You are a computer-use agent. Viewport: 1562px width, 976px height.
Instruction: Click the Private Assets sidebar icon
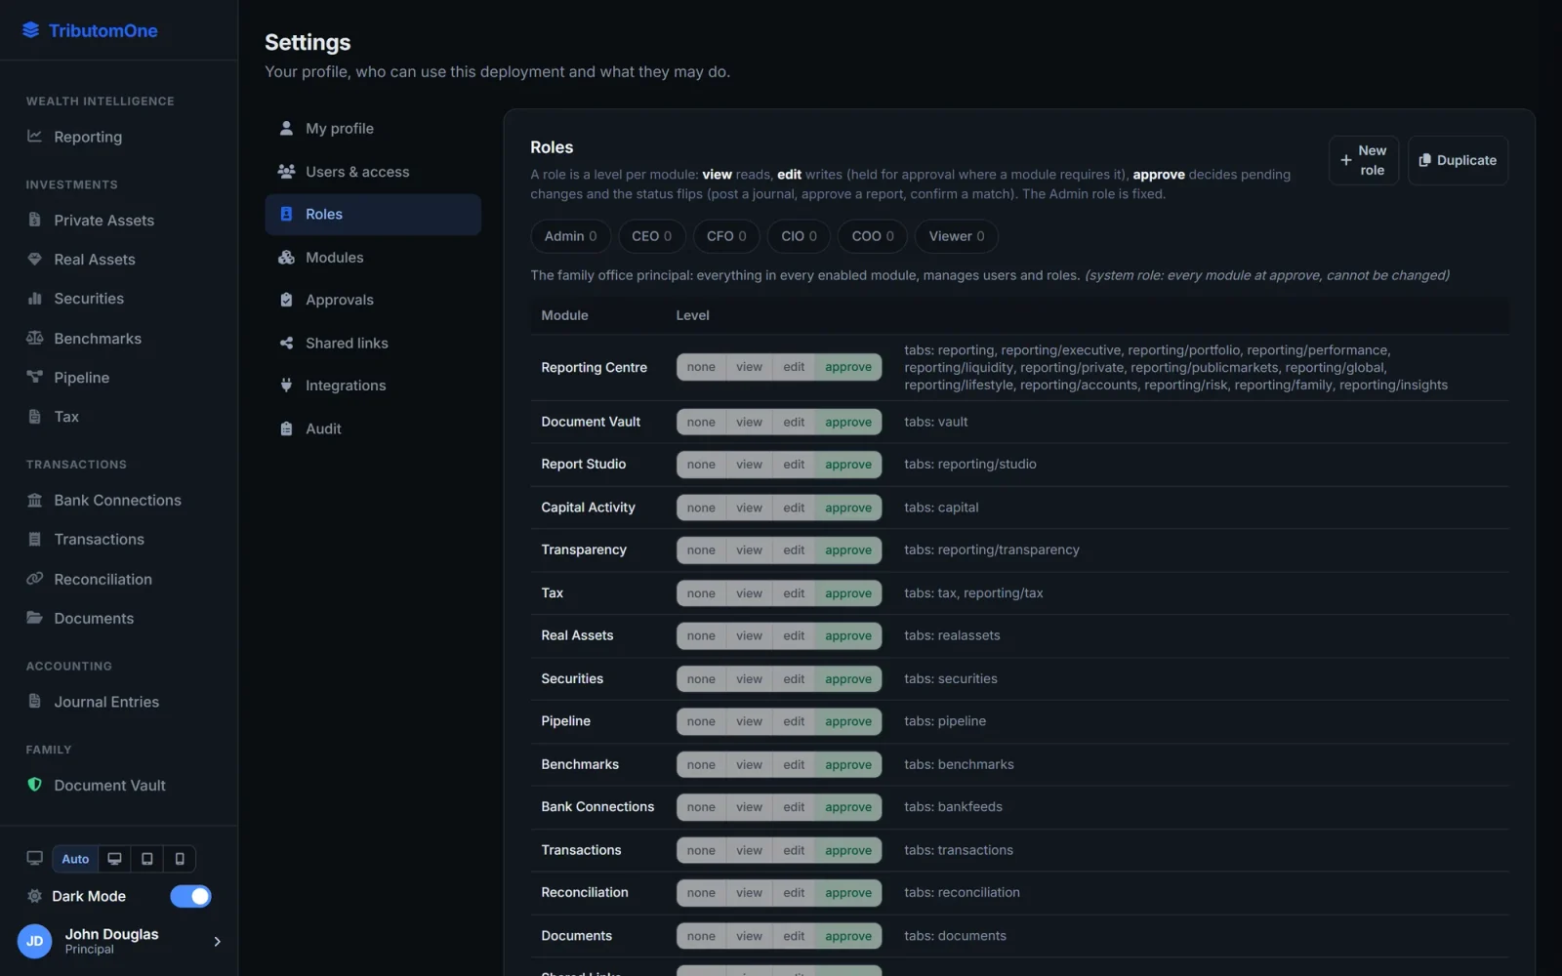click(34, 220)
